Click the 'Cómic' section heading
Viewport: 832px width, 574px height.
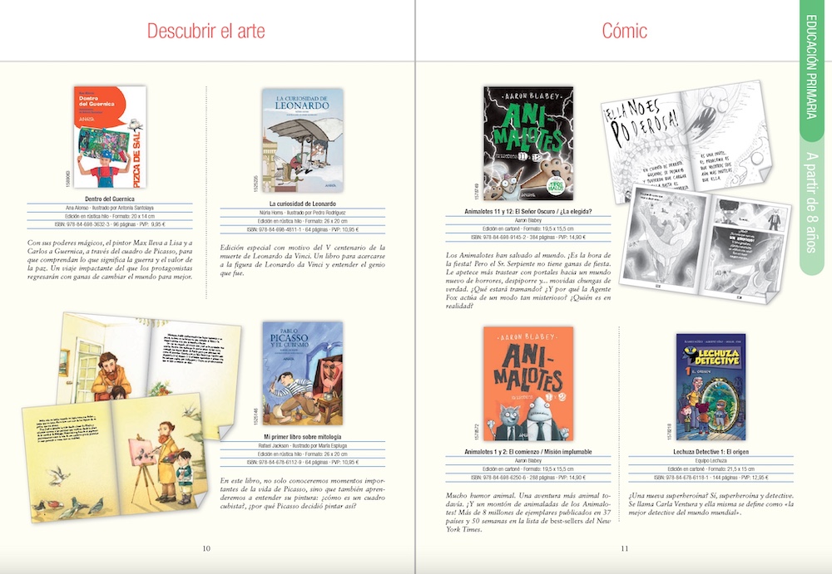(624, 31)
